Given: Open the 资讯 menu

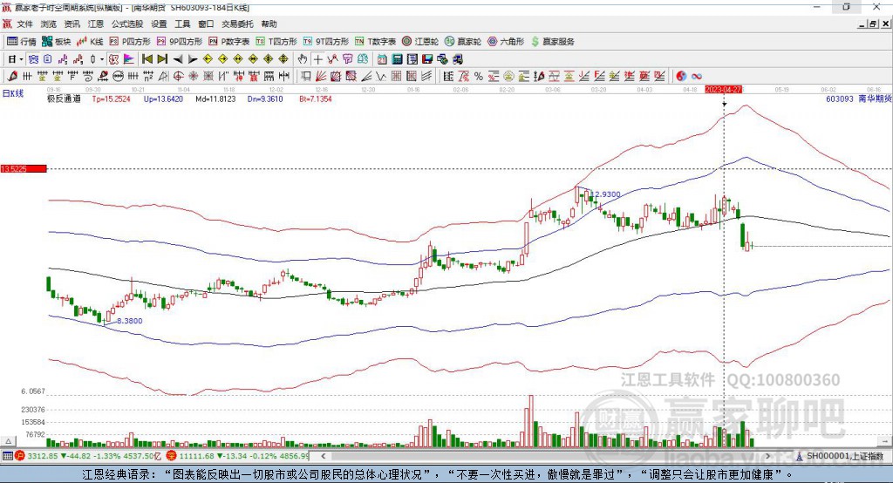Looking at the screenshot, I should pos(72,24).
